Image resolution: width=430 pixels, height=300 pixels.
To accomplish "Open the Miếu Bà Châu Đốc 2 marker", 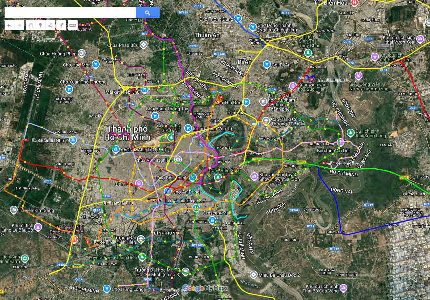I will [253, 275].
